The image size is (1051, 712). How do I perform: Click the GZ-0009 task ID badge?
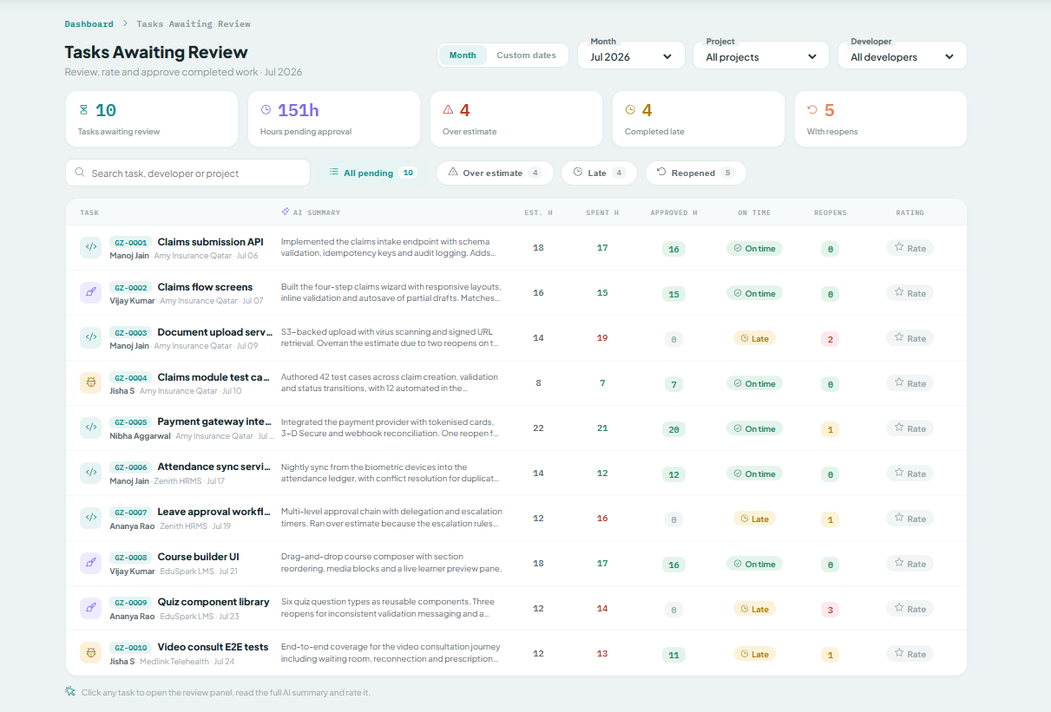(x=130, y=603)
